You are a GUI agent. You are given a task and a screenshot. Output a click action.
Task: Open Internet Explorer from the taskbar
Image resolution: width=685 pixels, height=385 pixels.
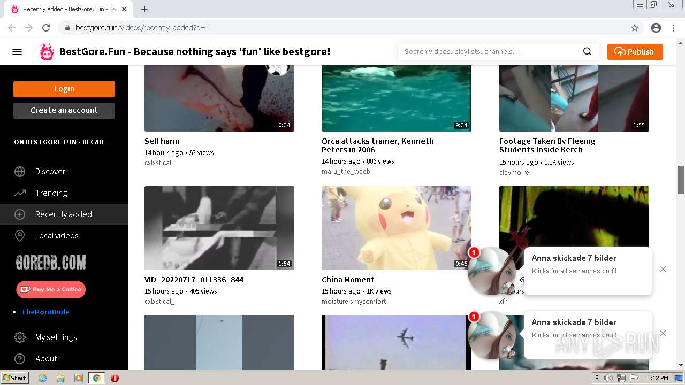coord(42,378)
